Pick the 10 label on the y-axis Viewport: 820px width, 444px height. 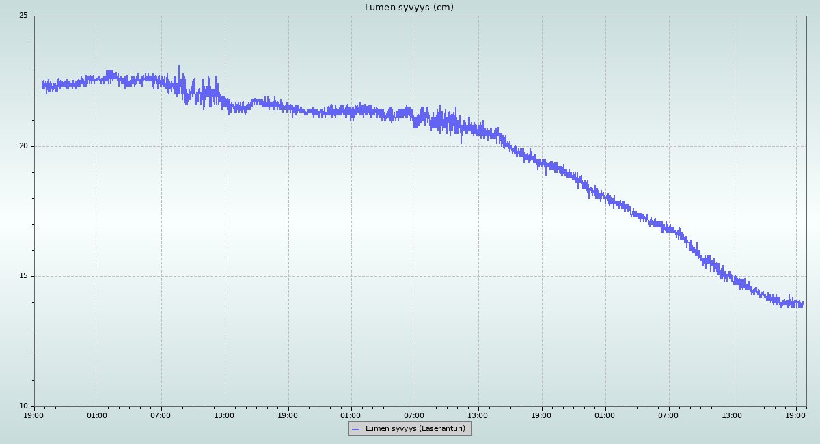(x=23, y=406)
